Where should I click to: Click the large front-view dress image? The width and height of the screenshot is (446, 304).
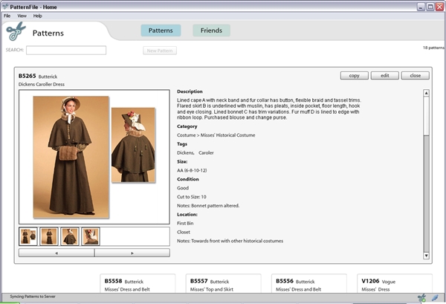click(71, 157)
